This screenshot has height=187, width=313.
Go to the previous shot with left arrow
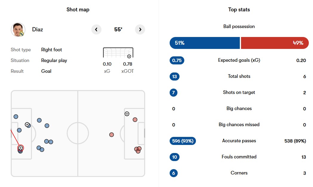coord(96,30)
